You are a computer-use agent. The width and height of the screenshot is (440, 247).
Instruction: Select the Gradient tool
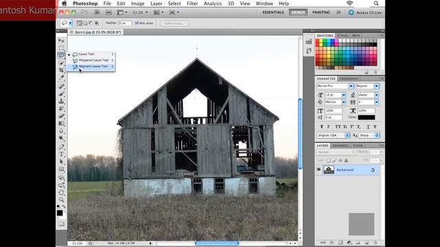(x=61, y=123)
